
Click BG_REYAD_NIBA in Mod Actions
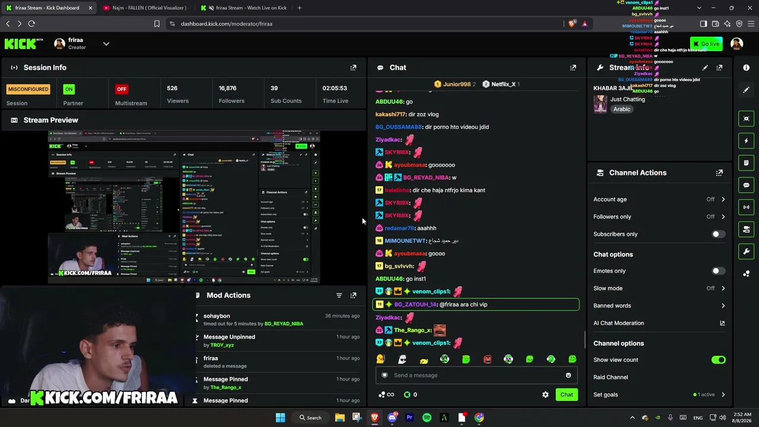click(283, 324)
